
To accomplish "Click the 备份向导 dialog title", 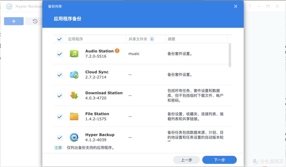I will pos(55,6).
